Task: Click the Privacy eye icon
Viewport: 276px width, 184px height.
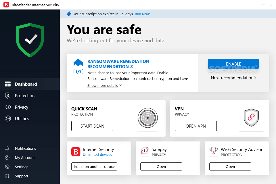Action: tap(8, 107)
